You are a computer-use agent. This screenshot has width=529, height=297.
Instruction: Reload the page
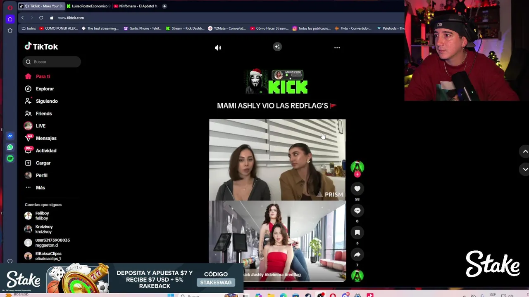click(x=41, y=18)
